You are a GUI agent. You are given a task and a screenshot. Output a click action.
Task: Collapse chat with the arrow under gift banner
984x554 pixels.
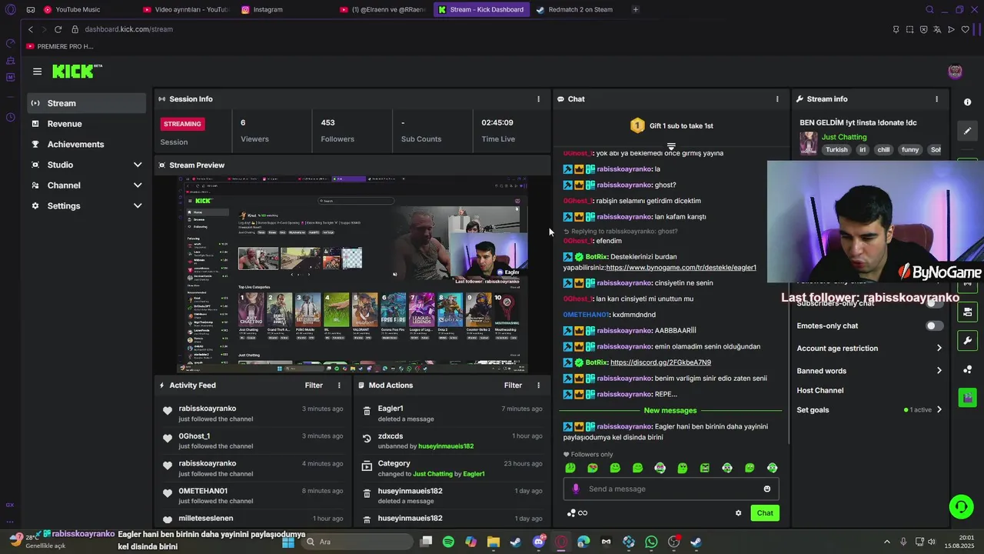click(x=671, y=145)
